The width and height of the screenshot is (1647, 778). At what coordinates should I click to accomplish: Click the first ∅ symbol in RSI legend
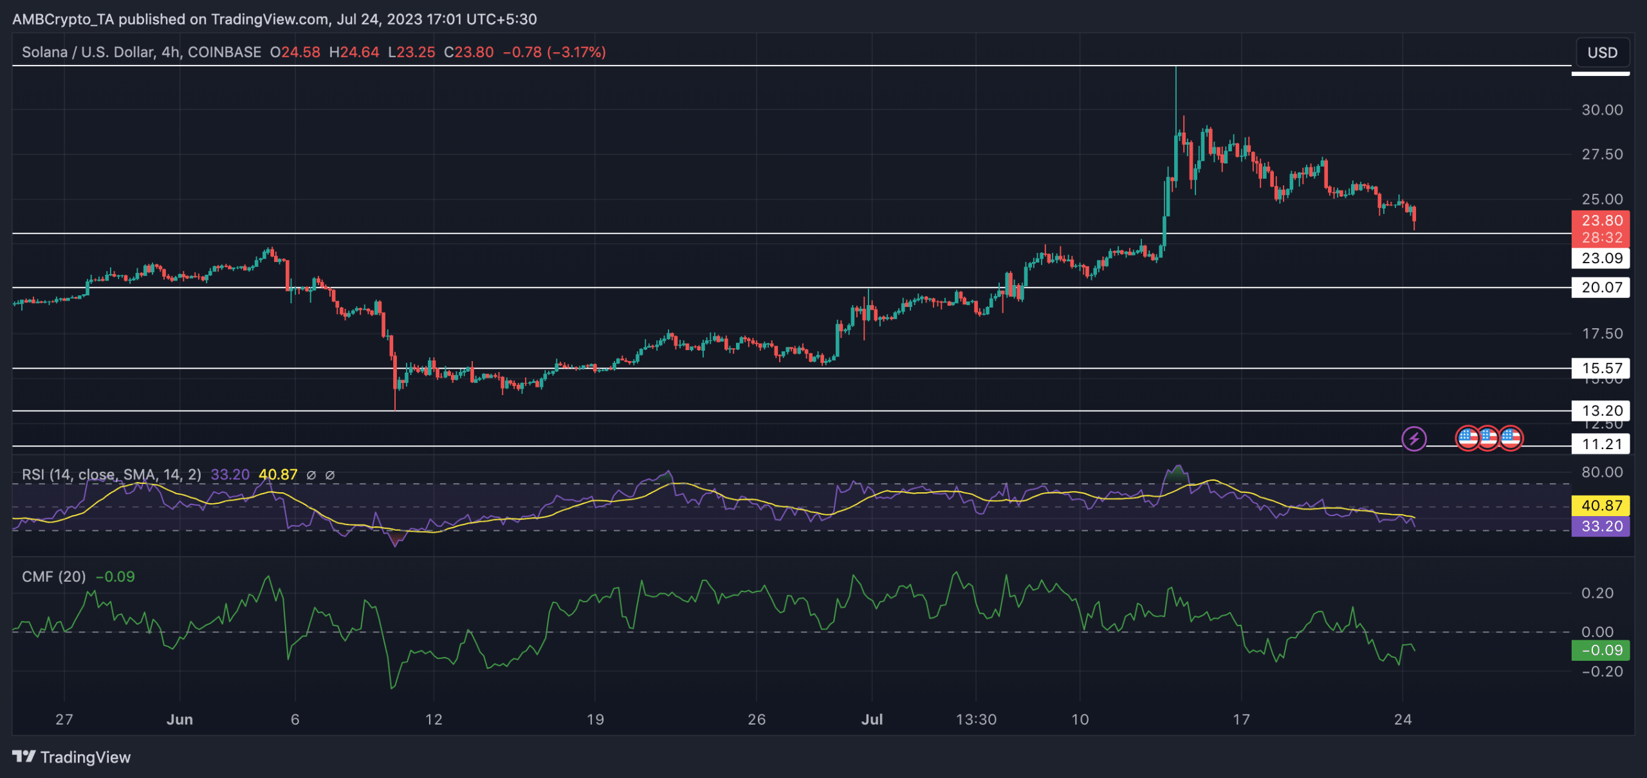click(311, 475)
